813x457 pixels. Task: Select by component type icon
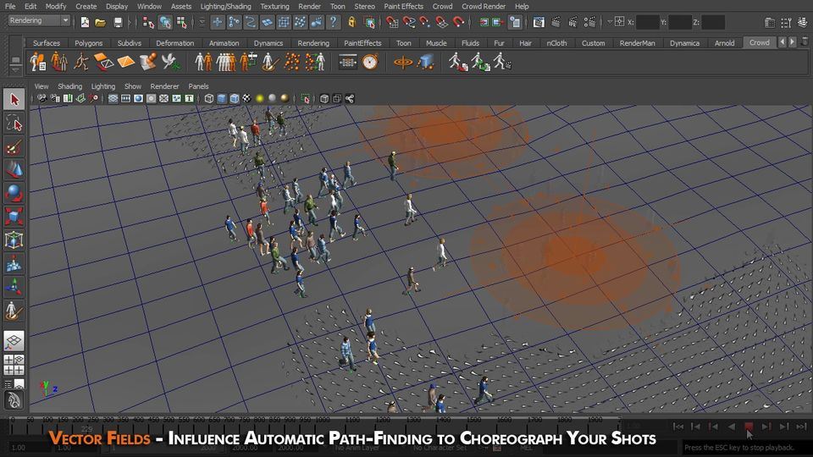pos(181,22)
